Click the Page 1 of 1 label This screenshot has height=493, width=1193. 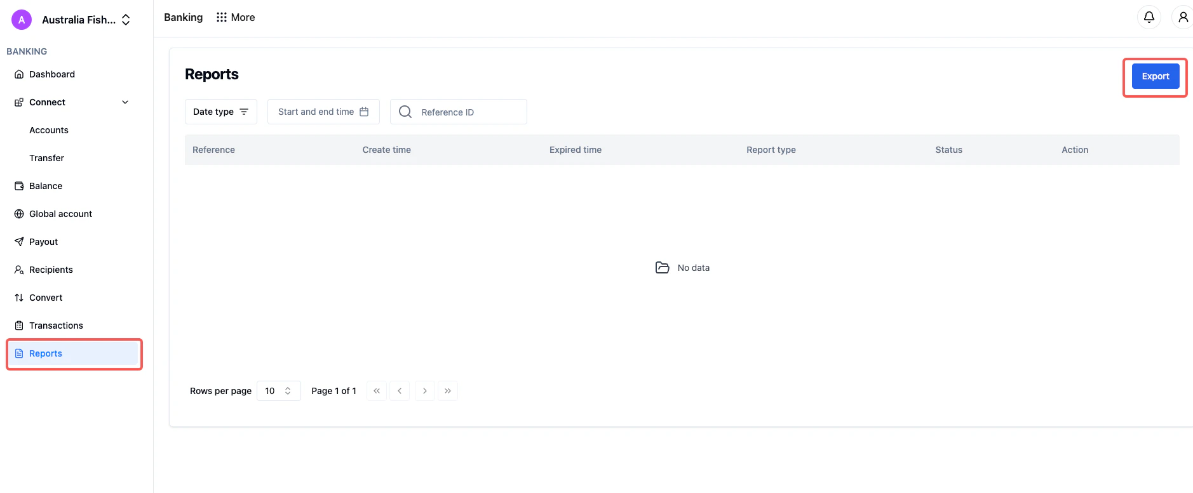click(334, 391)
